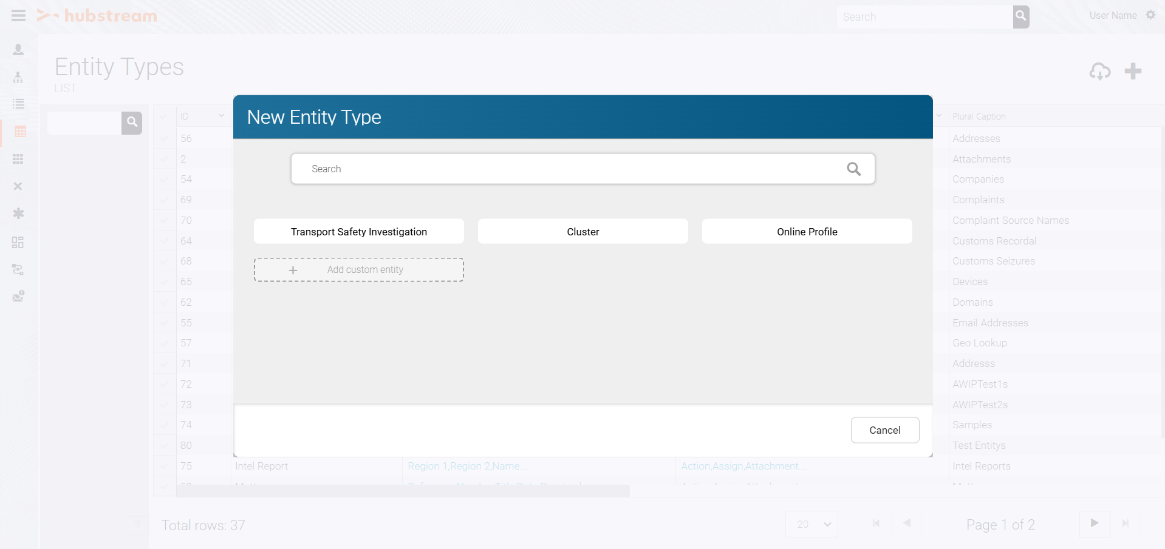Choose the Online Profile entity type
This screenshot has height=549, width=1165.
(807, 232)
